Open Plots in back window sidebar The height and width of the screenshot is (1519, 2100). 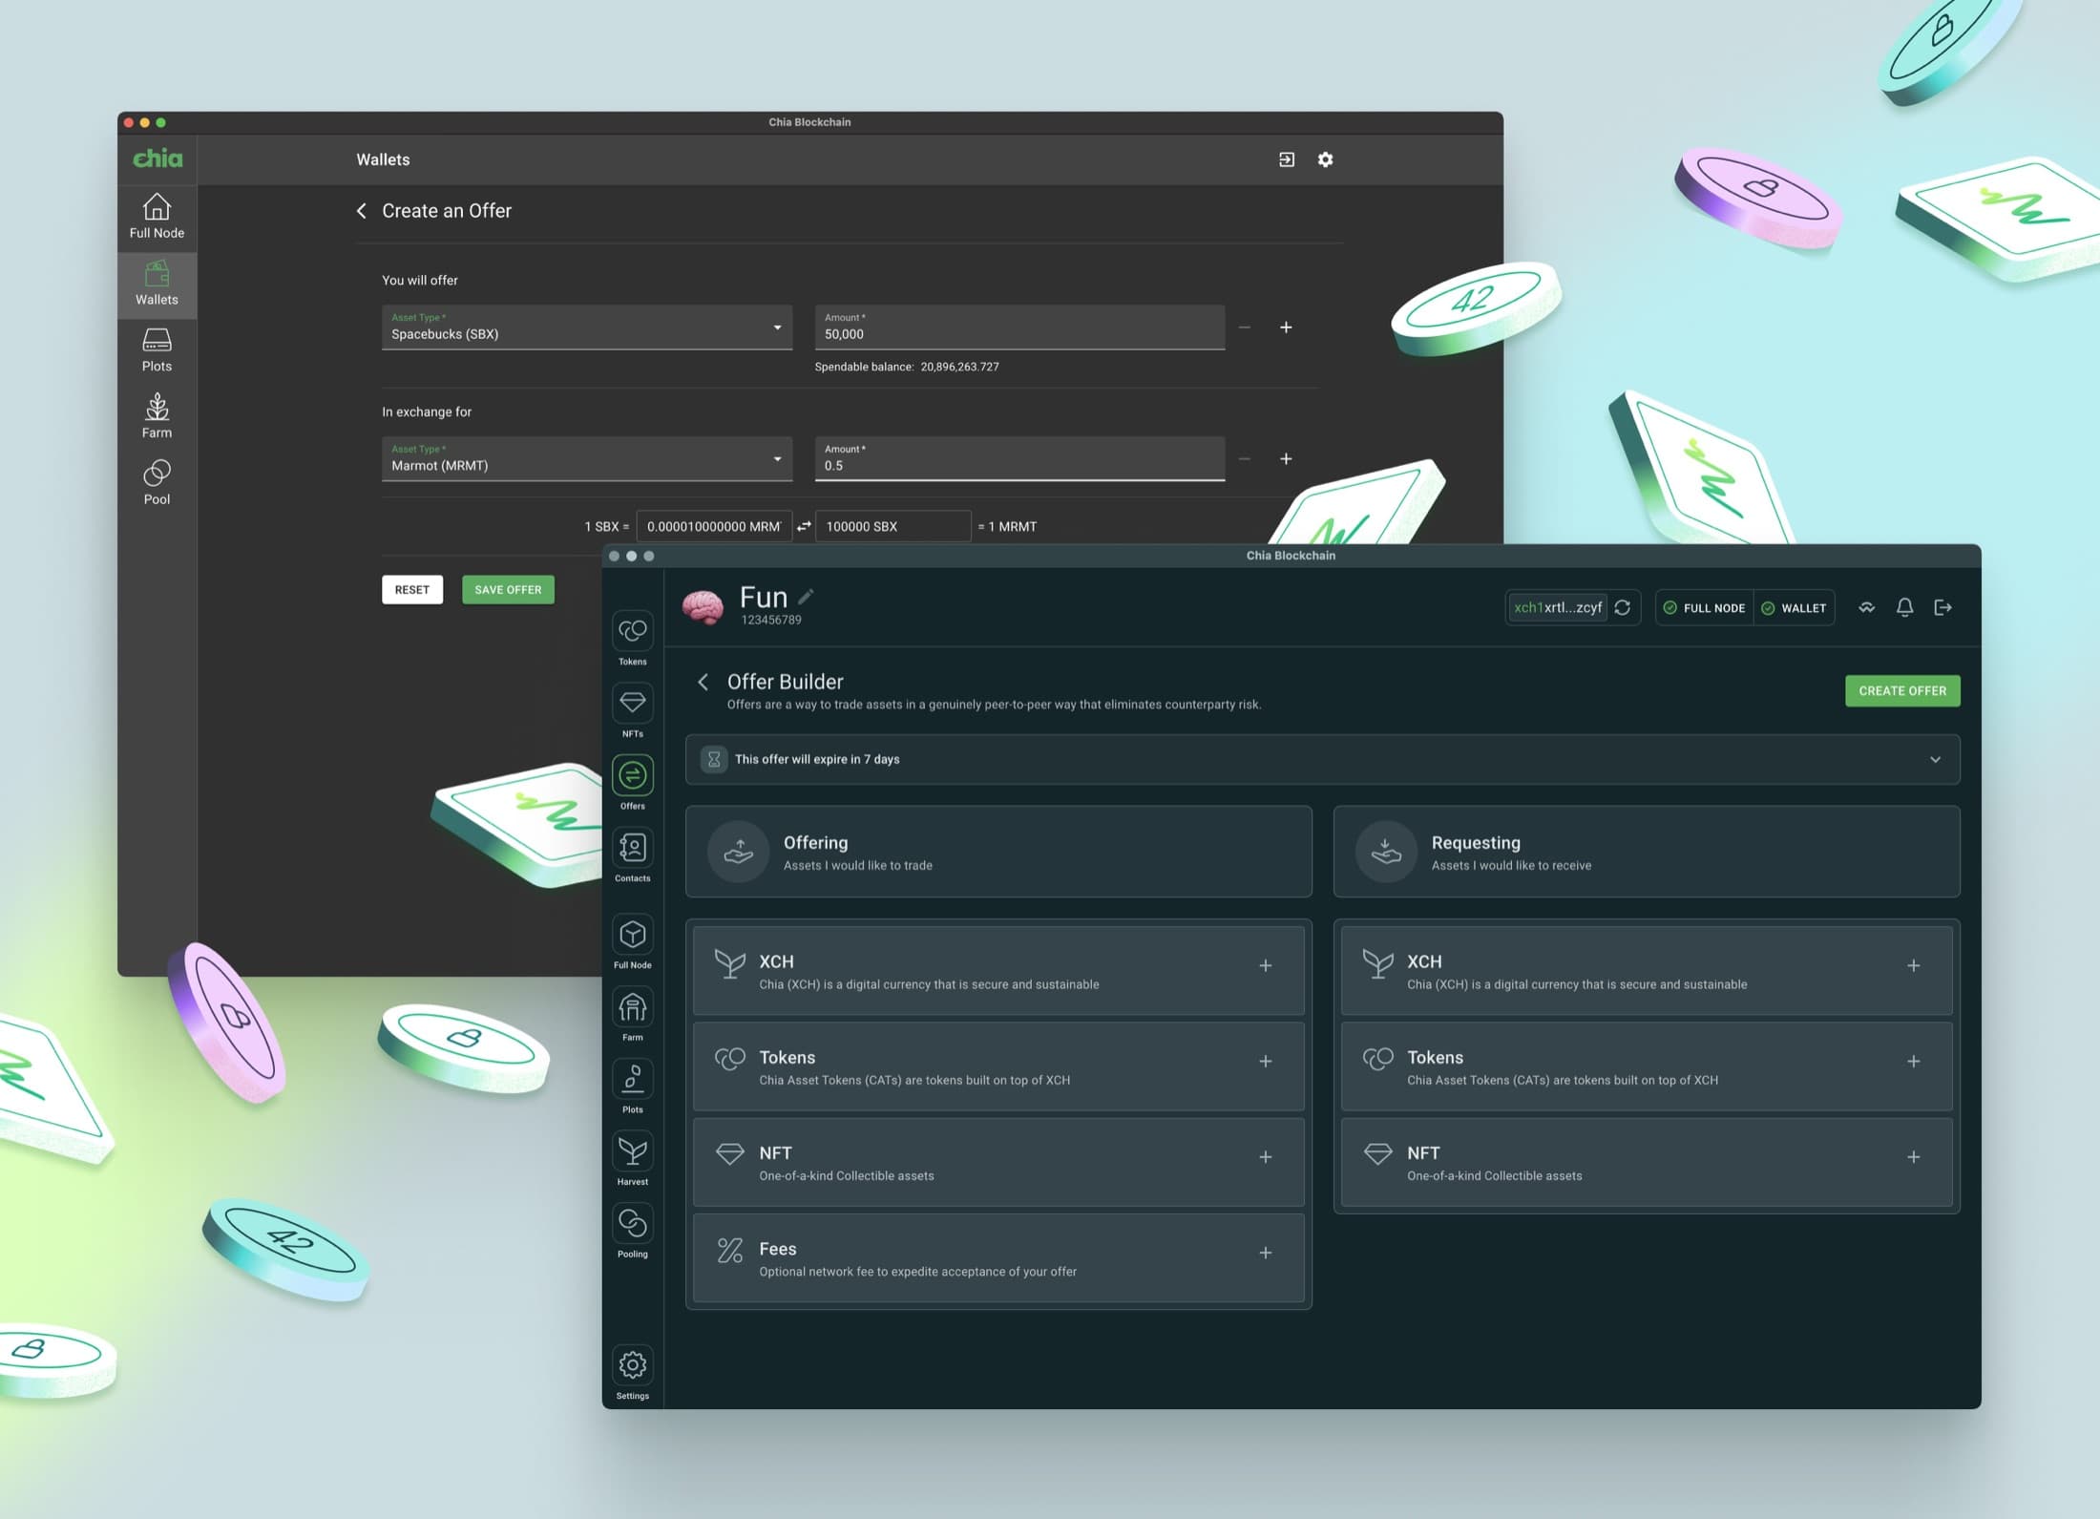(157, 350)
